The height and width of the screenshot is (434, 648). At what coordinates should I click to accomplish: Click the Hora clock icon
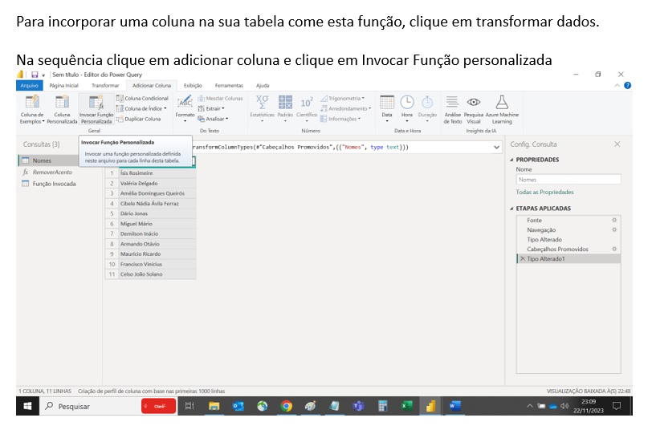[407, 102]
